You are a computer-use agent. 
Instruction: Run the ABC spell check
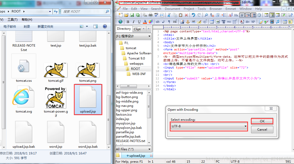point(156,15)
